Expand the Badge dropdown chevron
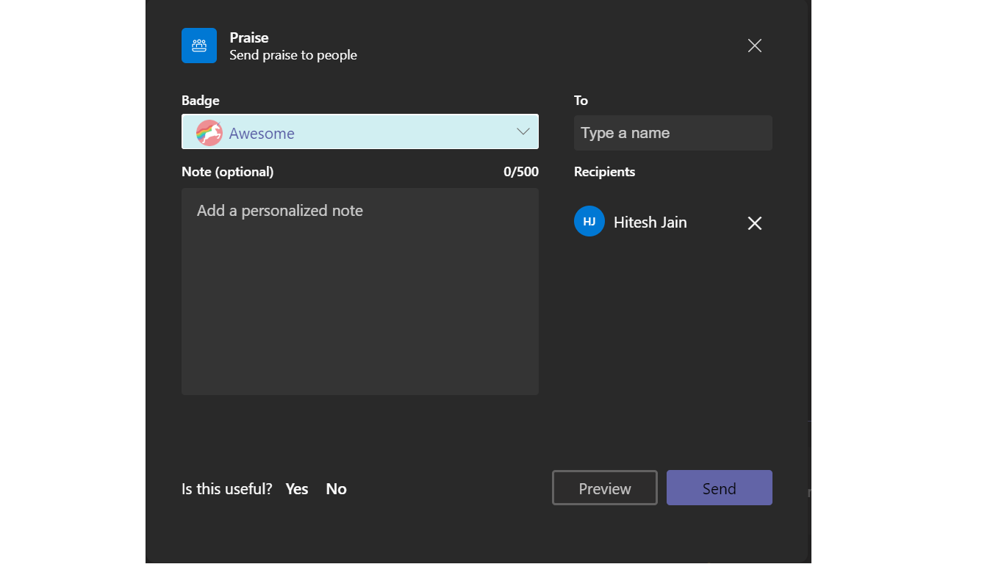 [x=523, y=132]
